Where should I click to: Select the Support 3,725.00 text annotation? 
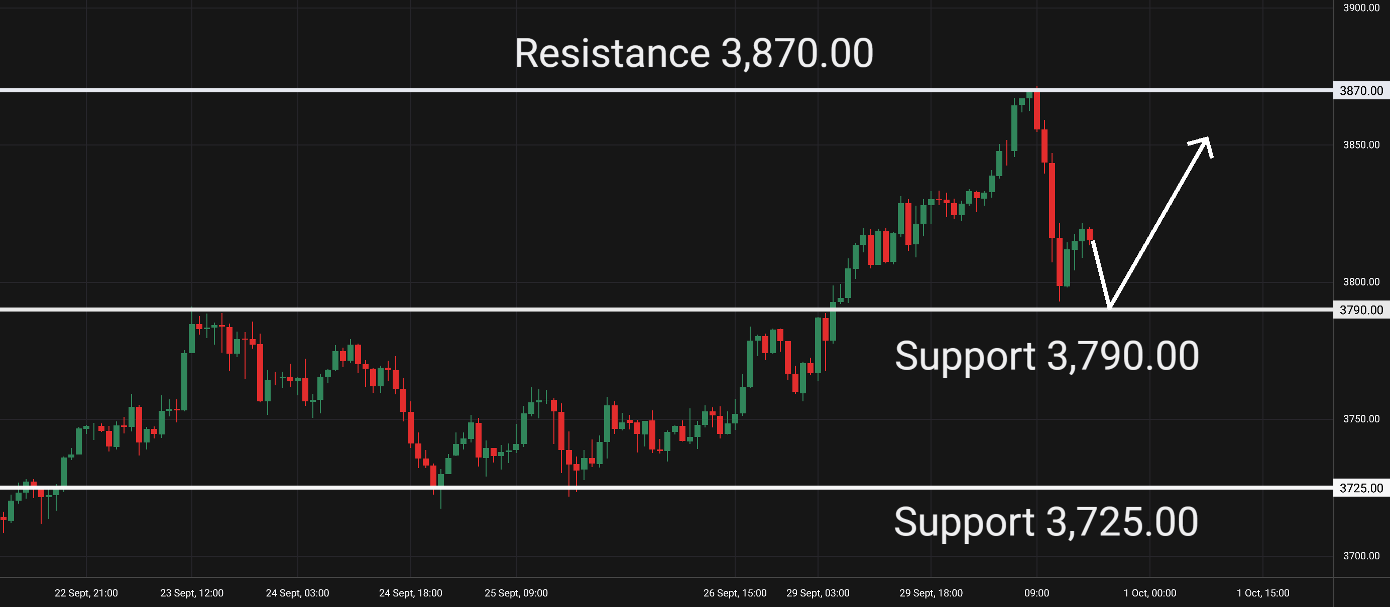(1047, 522)
